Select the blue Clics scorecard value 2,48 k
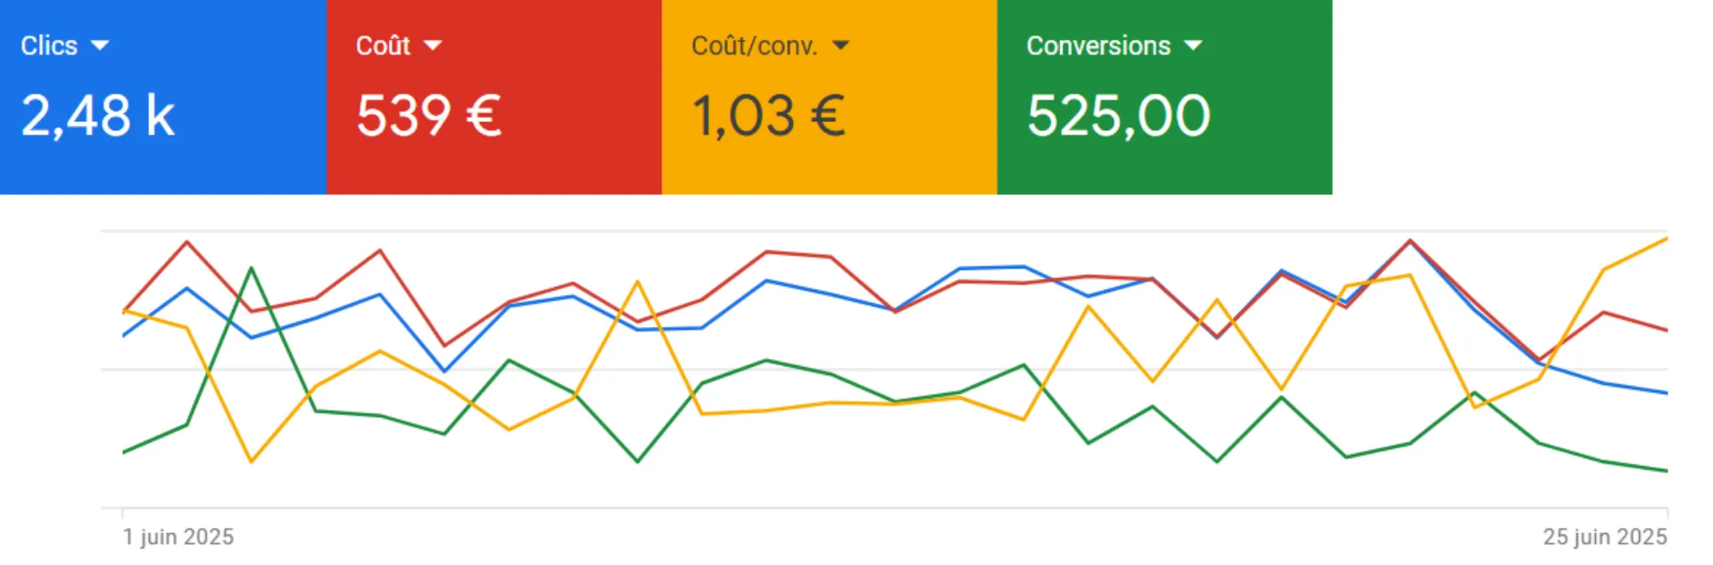 coord(98,116)
